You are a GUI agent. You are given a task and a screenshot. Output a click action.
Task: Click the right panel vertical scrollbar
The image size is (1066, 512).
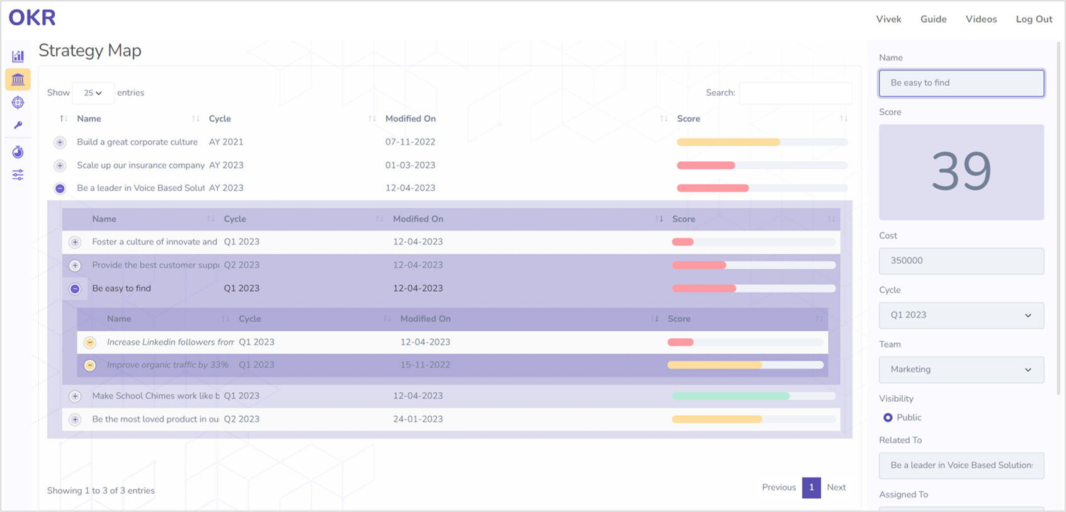(x=1060, y=217)
